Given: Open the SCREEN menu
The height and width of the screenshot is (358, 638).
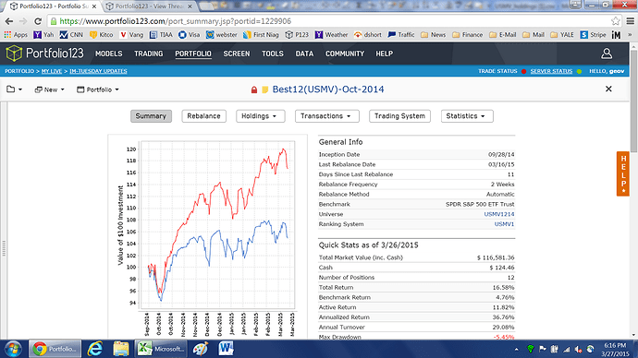Looking at the screenshot, I should point(237,54).
